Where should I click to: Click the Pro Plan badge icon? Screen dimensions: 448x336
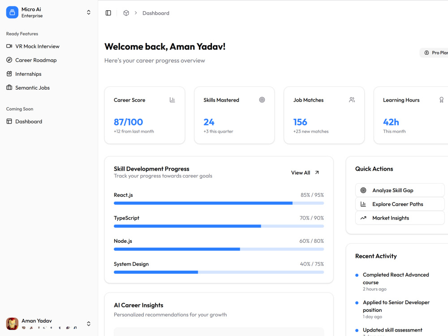coord(426,52)
